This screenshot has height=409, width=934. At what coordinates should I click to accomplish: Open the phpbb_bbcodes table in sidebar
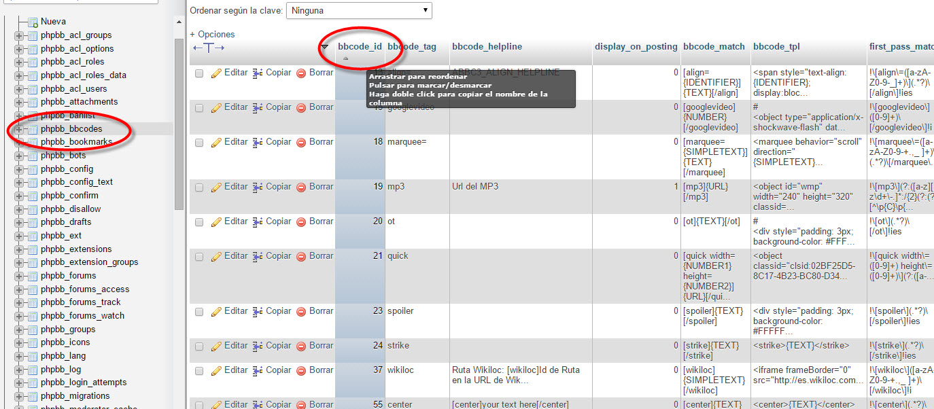[71, 129]
